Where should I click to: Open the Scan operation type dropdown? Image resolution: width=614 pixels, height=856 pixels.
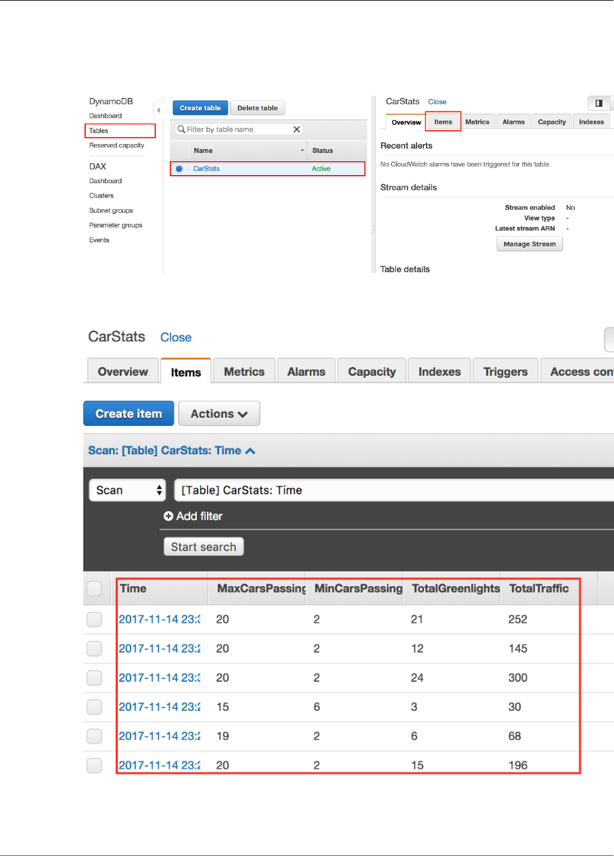128,490
